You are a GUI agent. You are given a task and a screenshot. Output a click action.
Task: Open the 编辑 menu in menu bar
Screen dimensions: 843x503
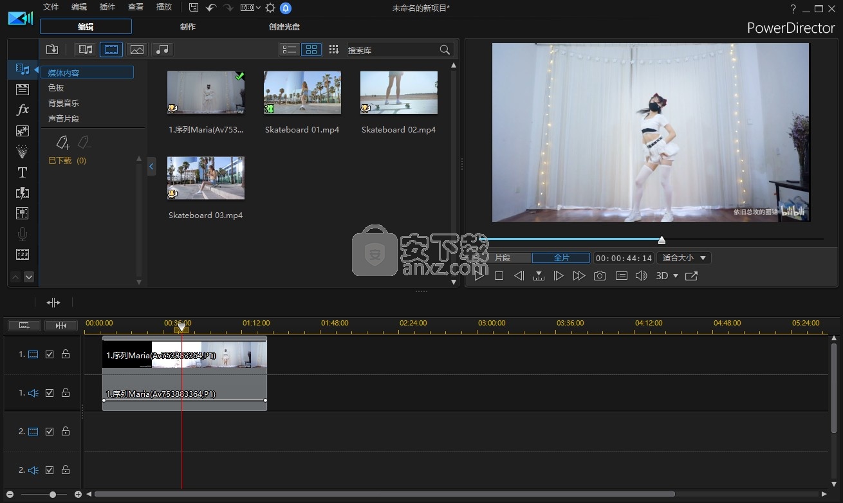pos(79,7)
